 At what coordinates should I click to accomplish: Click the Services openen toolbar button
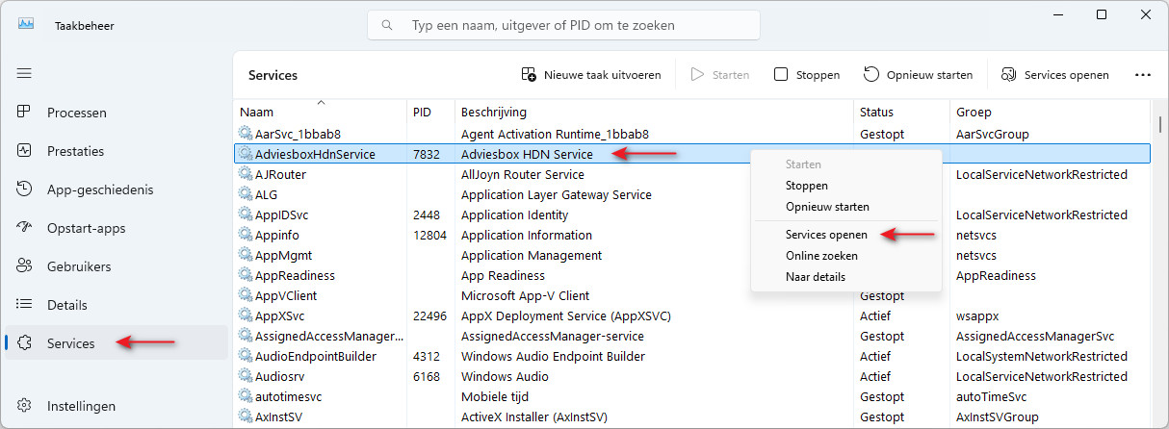pyautogui.click(x=1055, y=74)
